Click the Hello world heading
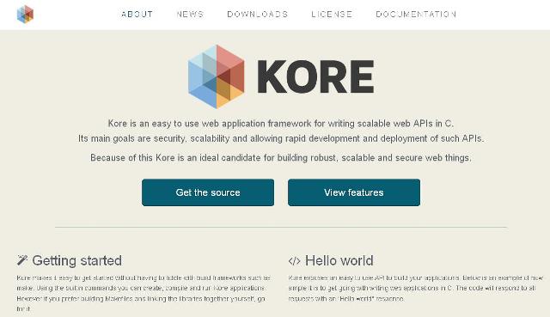Image resolution: width=550 pixels, height=317 pixels. 339,261
